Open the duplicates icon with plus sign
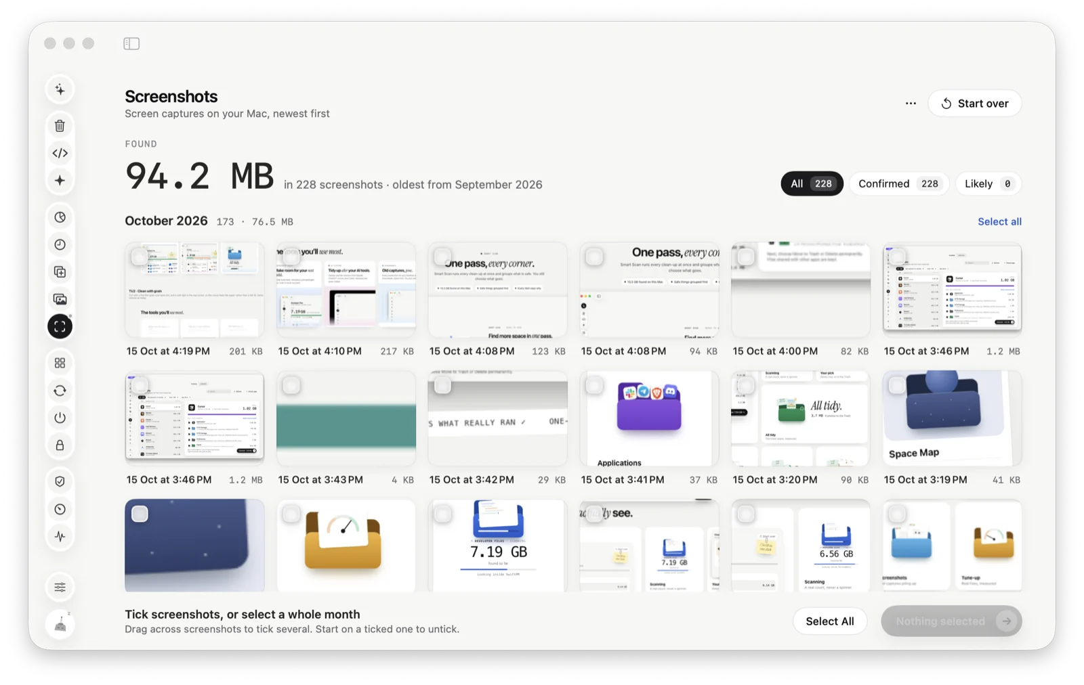The width and height of the screenshot is (1084, 685). pos(60,271)
